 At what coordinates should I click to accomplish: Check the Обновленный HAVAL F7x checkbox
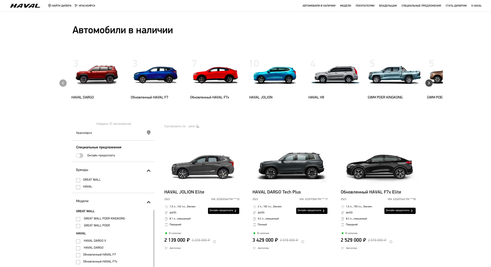(x=78, y=262)
